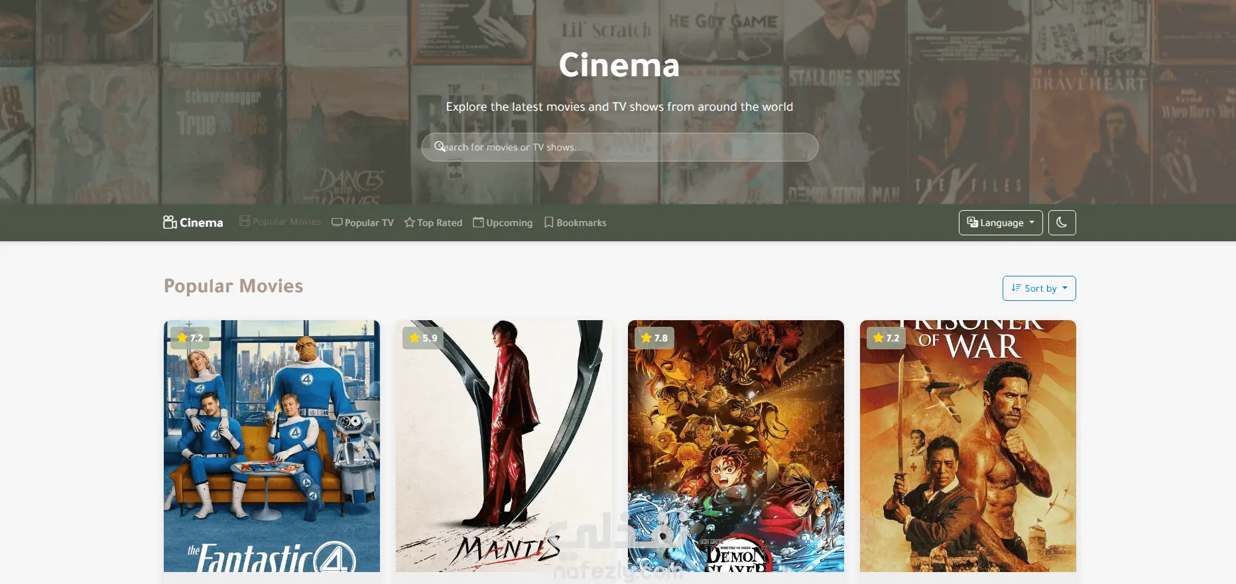
Task: Open the Top Rated page
Action: click(433, 223)
